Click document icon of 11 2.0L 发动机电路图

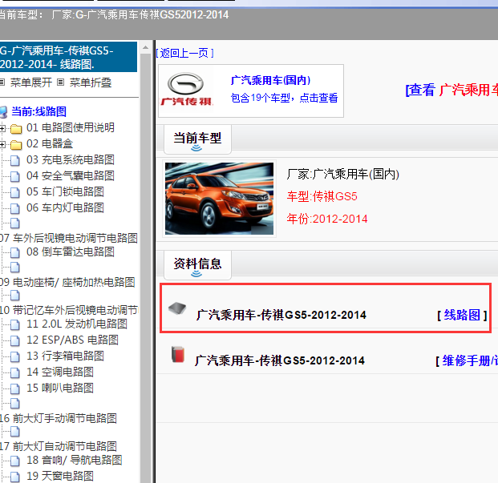(x=15, y=324)
